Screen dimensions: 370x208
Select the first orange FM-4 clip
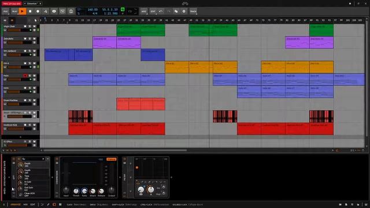click(177, 67)
